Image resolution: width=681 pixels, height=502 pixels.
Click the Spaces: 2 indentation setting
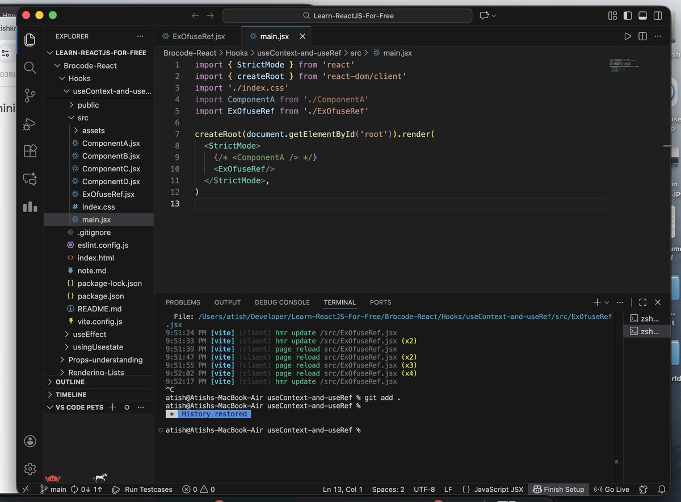point(388,489)
